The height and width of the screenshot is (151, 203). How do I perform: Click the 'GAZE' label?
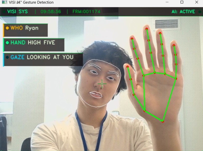click(x=17, y=57)
